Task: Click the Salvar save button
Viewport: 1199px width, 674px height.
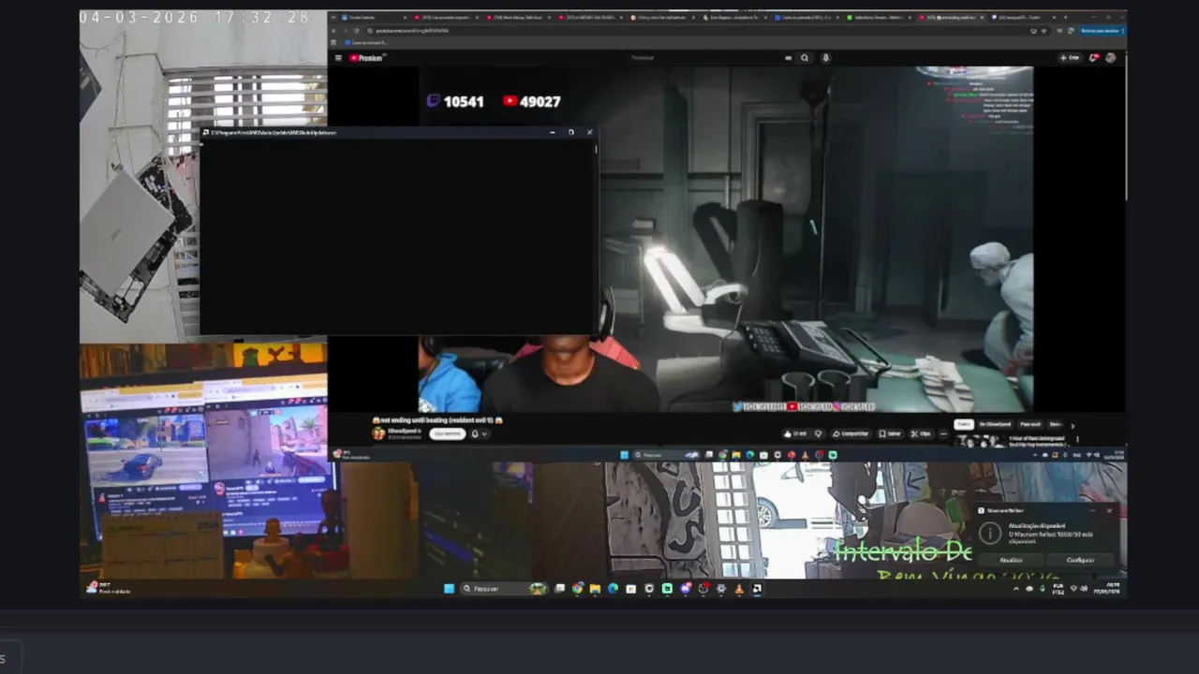Action: (x=890, y=433)
